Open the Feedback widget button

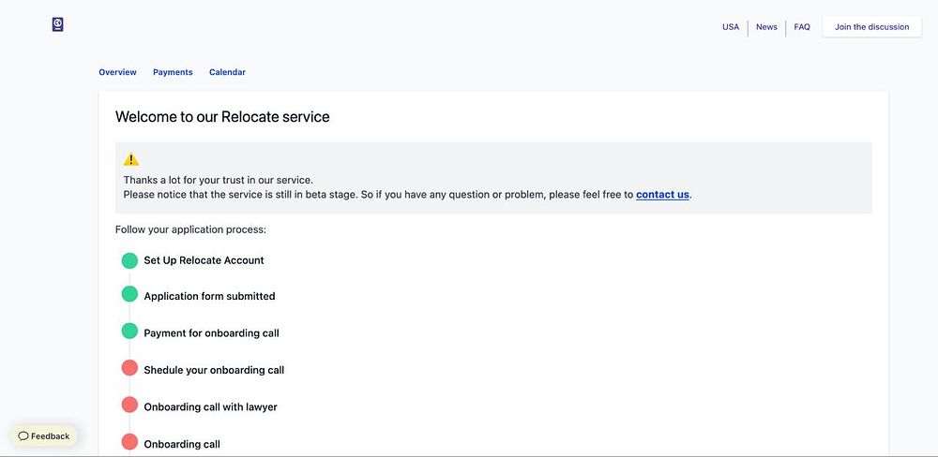pyautogui.click(x=44, y=436)
